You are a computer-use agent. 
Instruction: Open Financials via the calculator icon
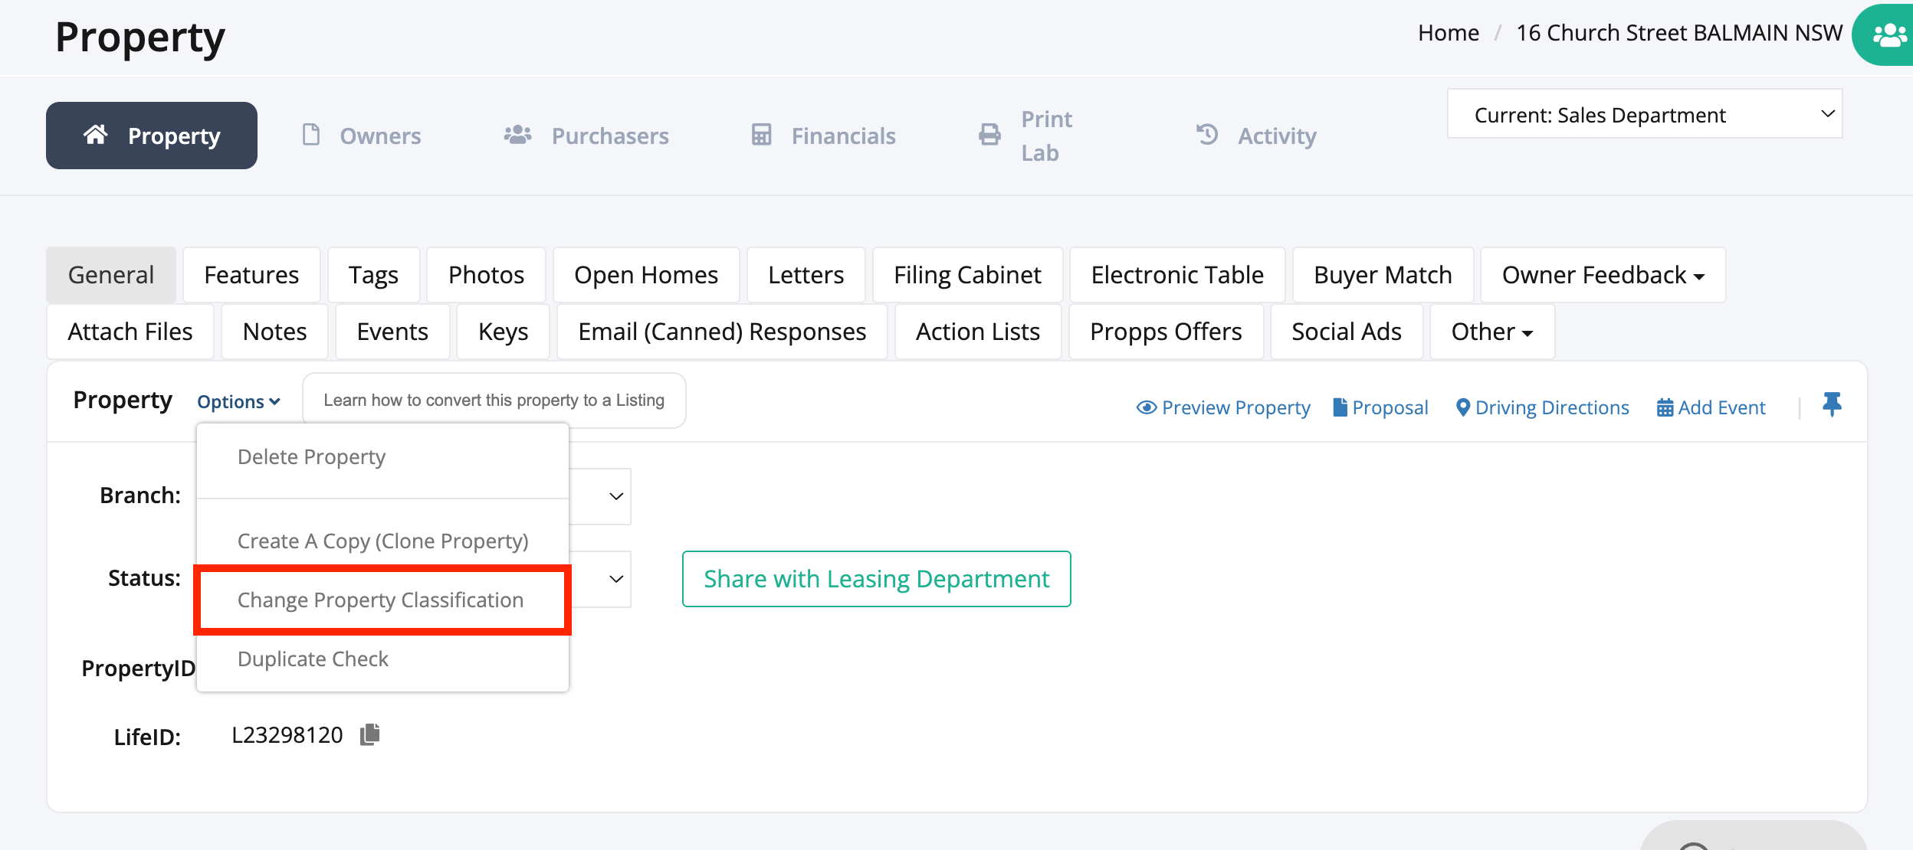point(760,135)
